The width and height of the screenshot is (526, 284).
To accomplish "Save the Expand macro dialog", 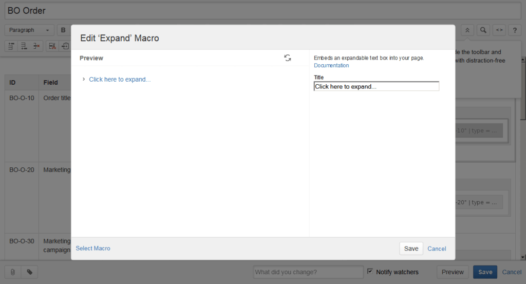I will click(411, 249).
